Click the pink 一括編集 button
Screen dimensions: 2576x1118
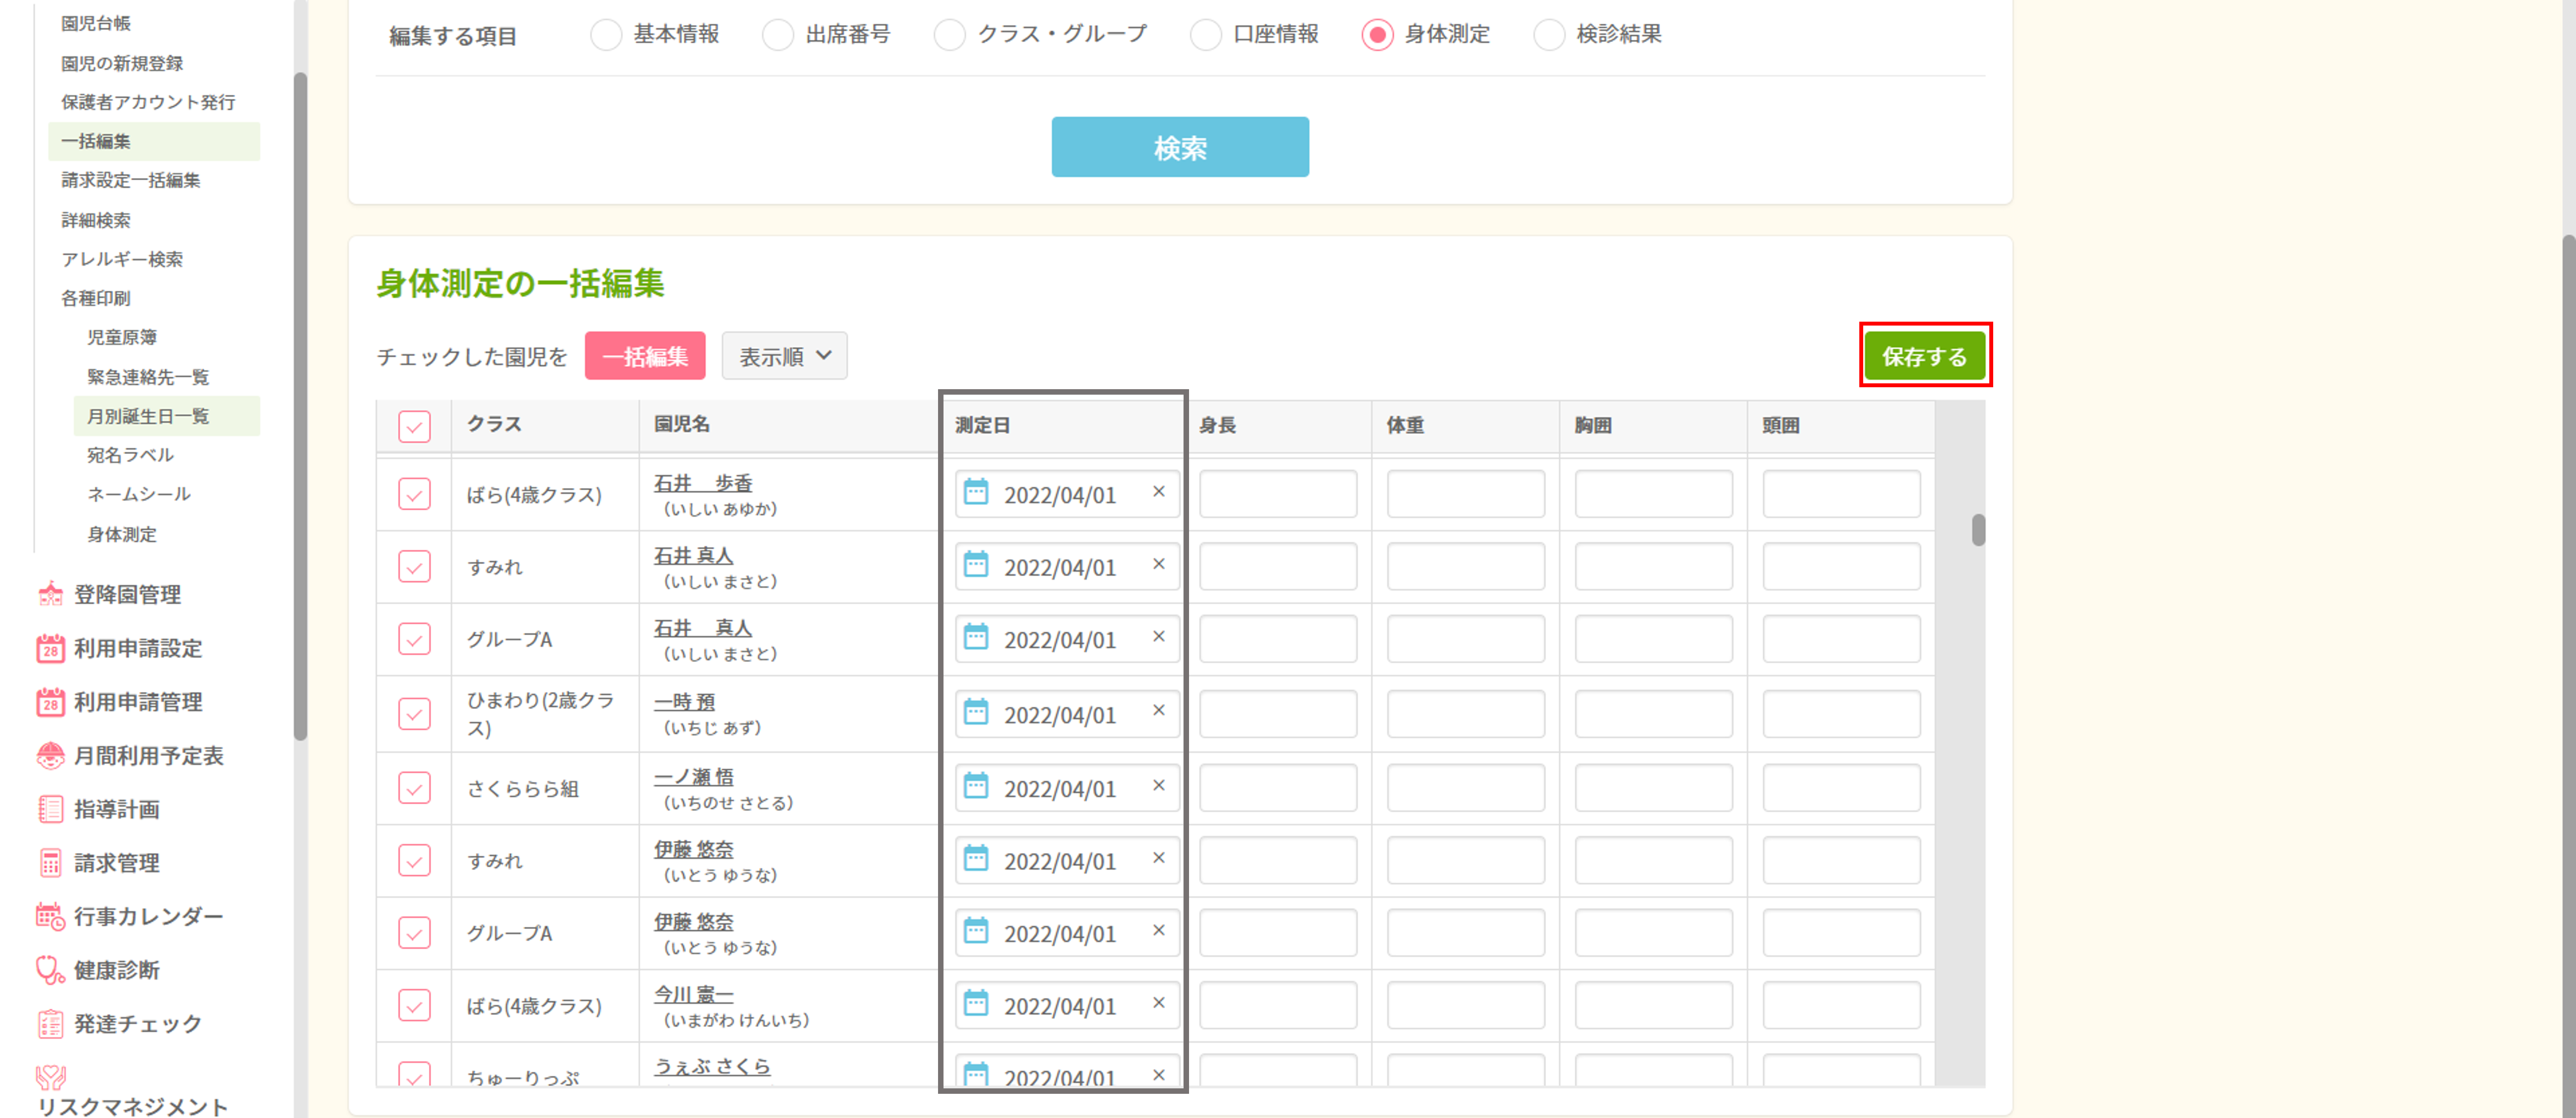(x=645, y=356)
